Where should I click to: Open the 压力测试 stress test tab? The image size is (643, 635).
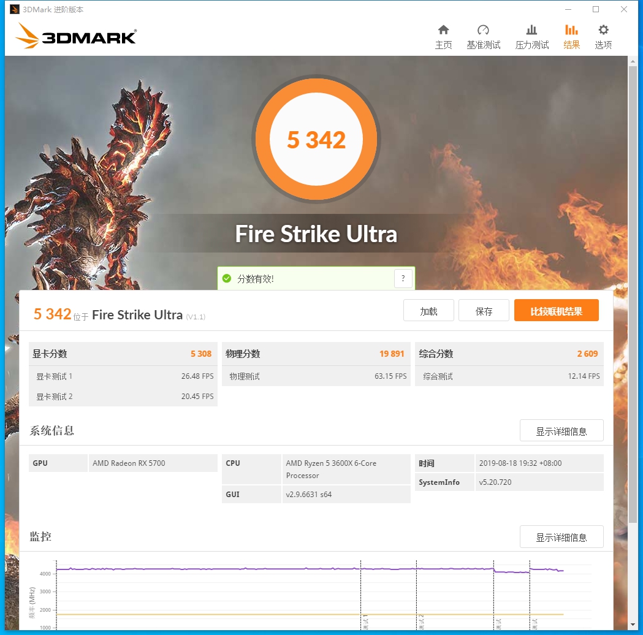[532, 37]
